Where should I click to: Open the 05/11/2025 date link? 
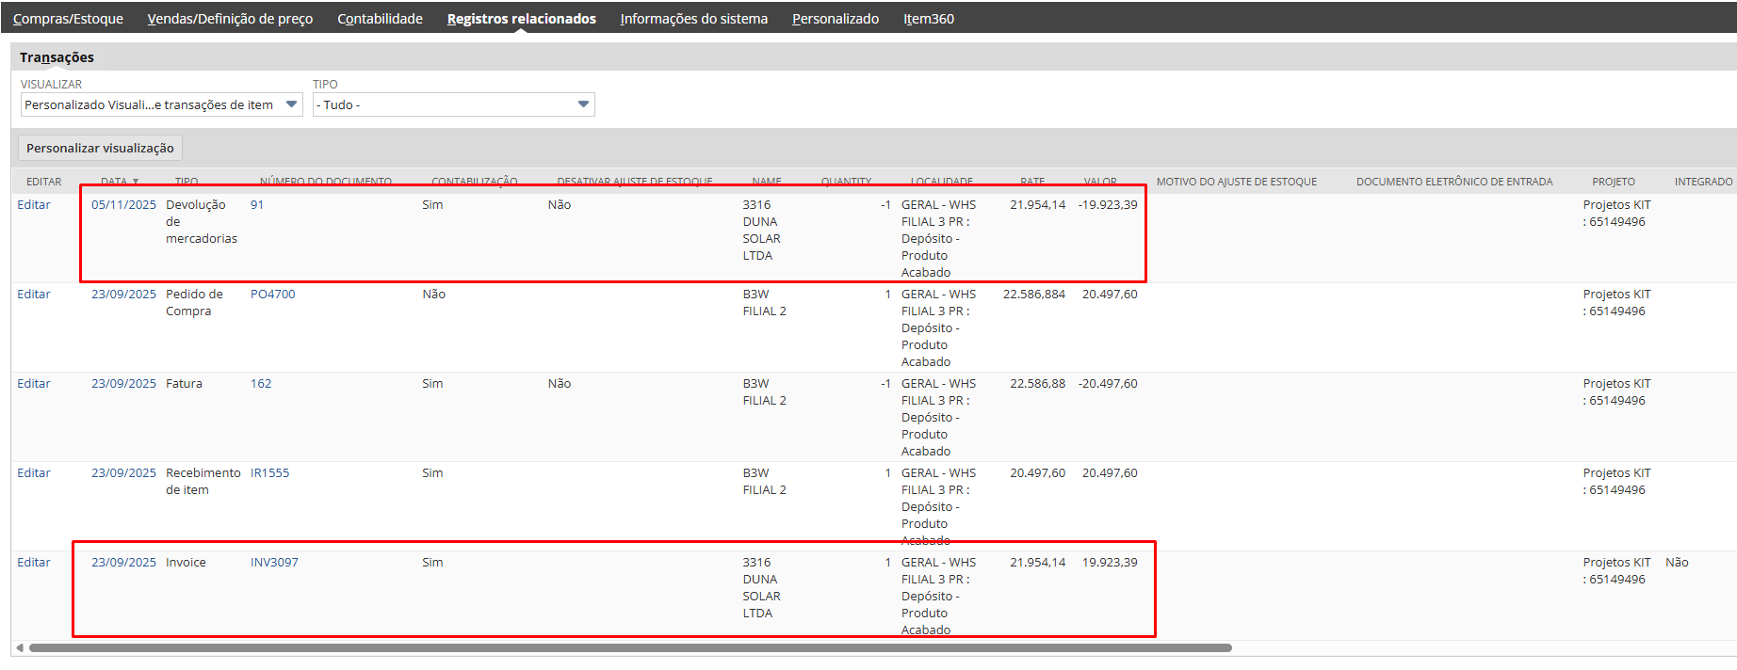123,205
